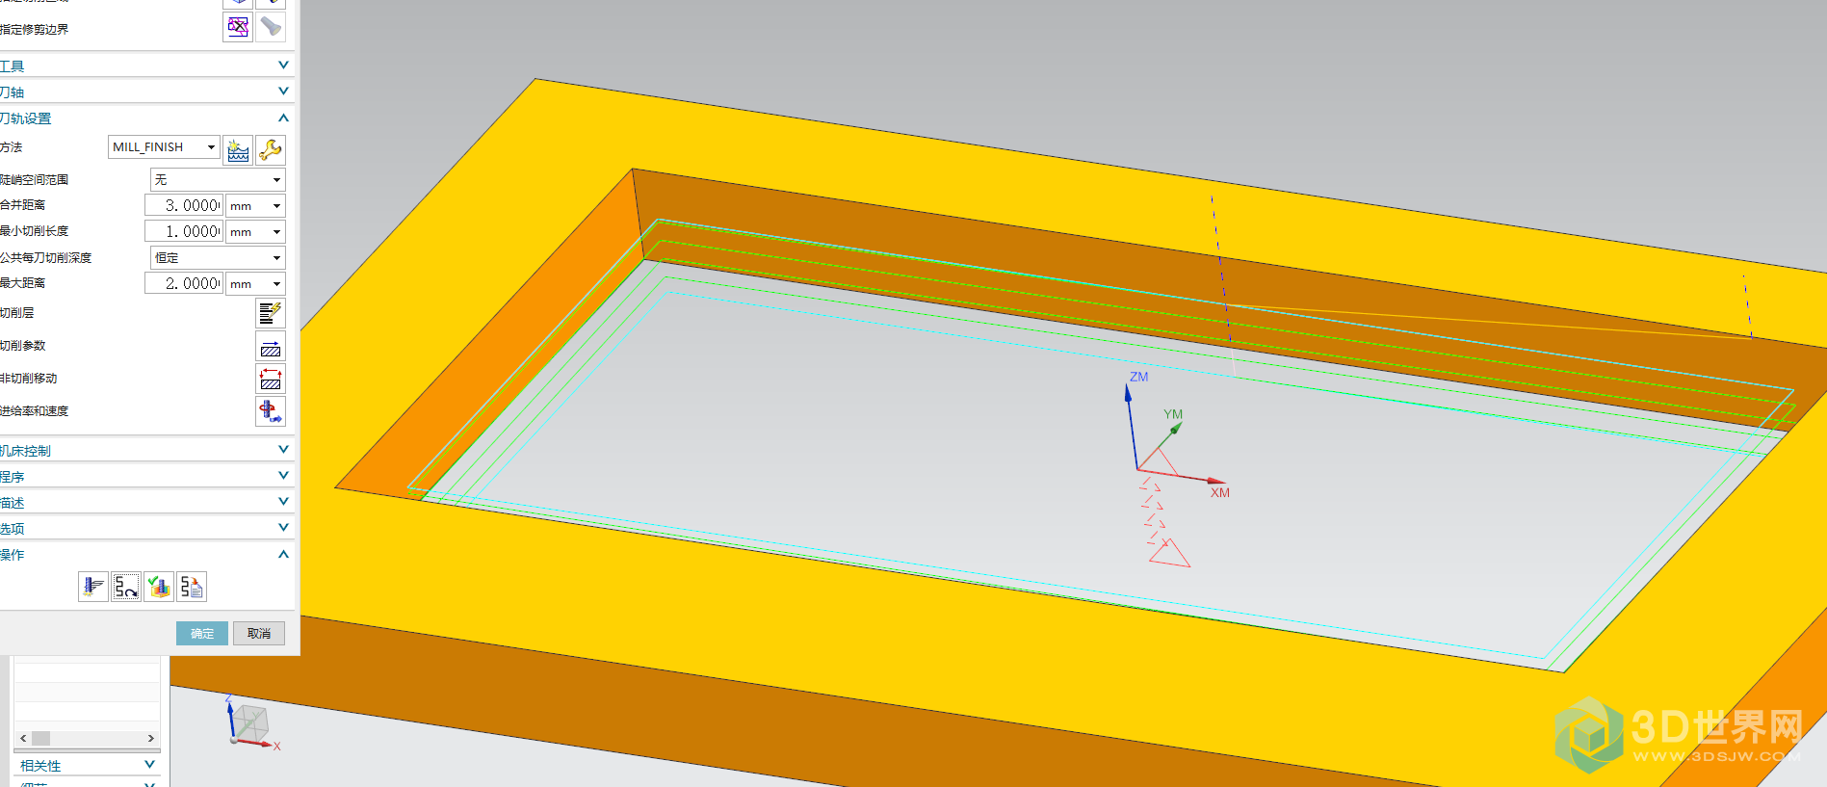The width and height of the screenshot is (1827, 787).
Task: Click the 切削层 label text
Action: pyautogui.click(x=16, y=313)
